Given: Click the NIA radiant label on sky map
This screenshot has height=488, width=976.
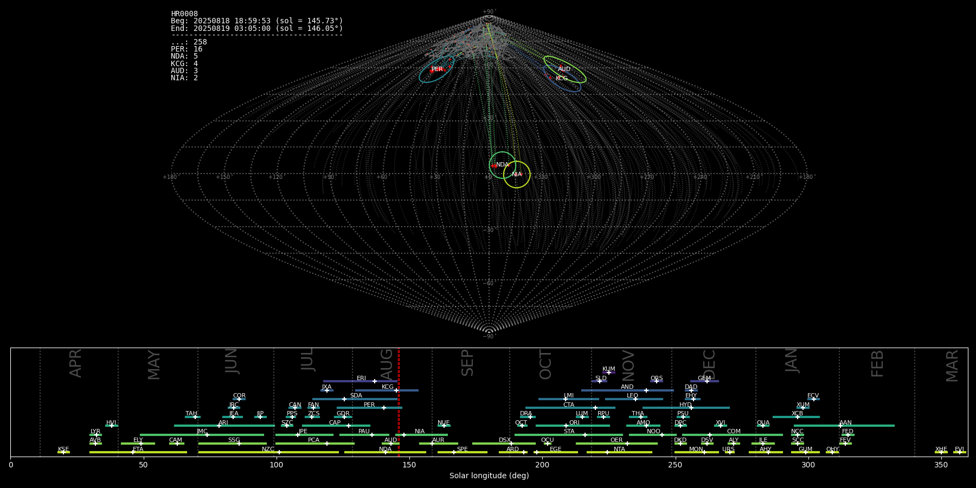Looking at the screenshot, I should tap(517, 175).
